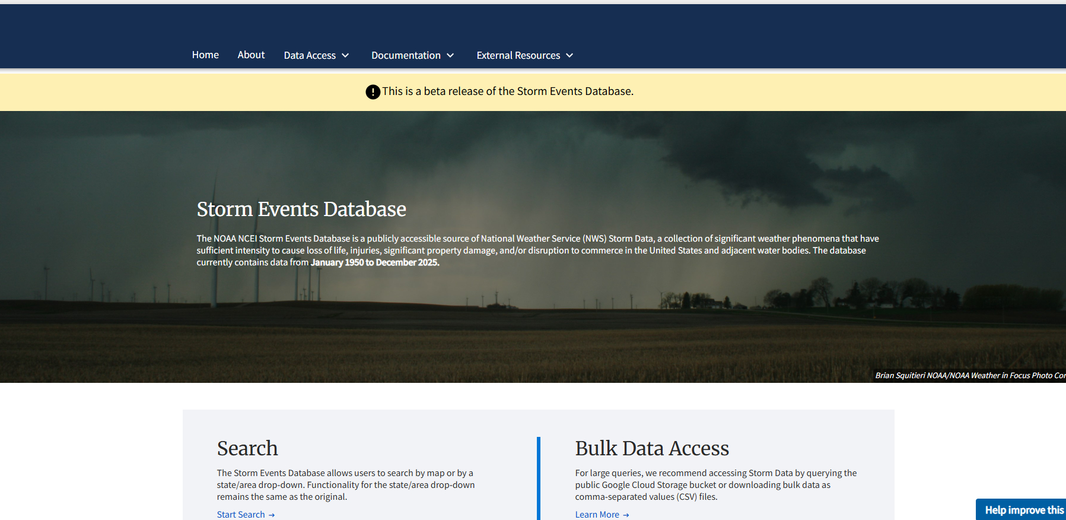Click the arrow icon after Learn More

tap(626, 515)
